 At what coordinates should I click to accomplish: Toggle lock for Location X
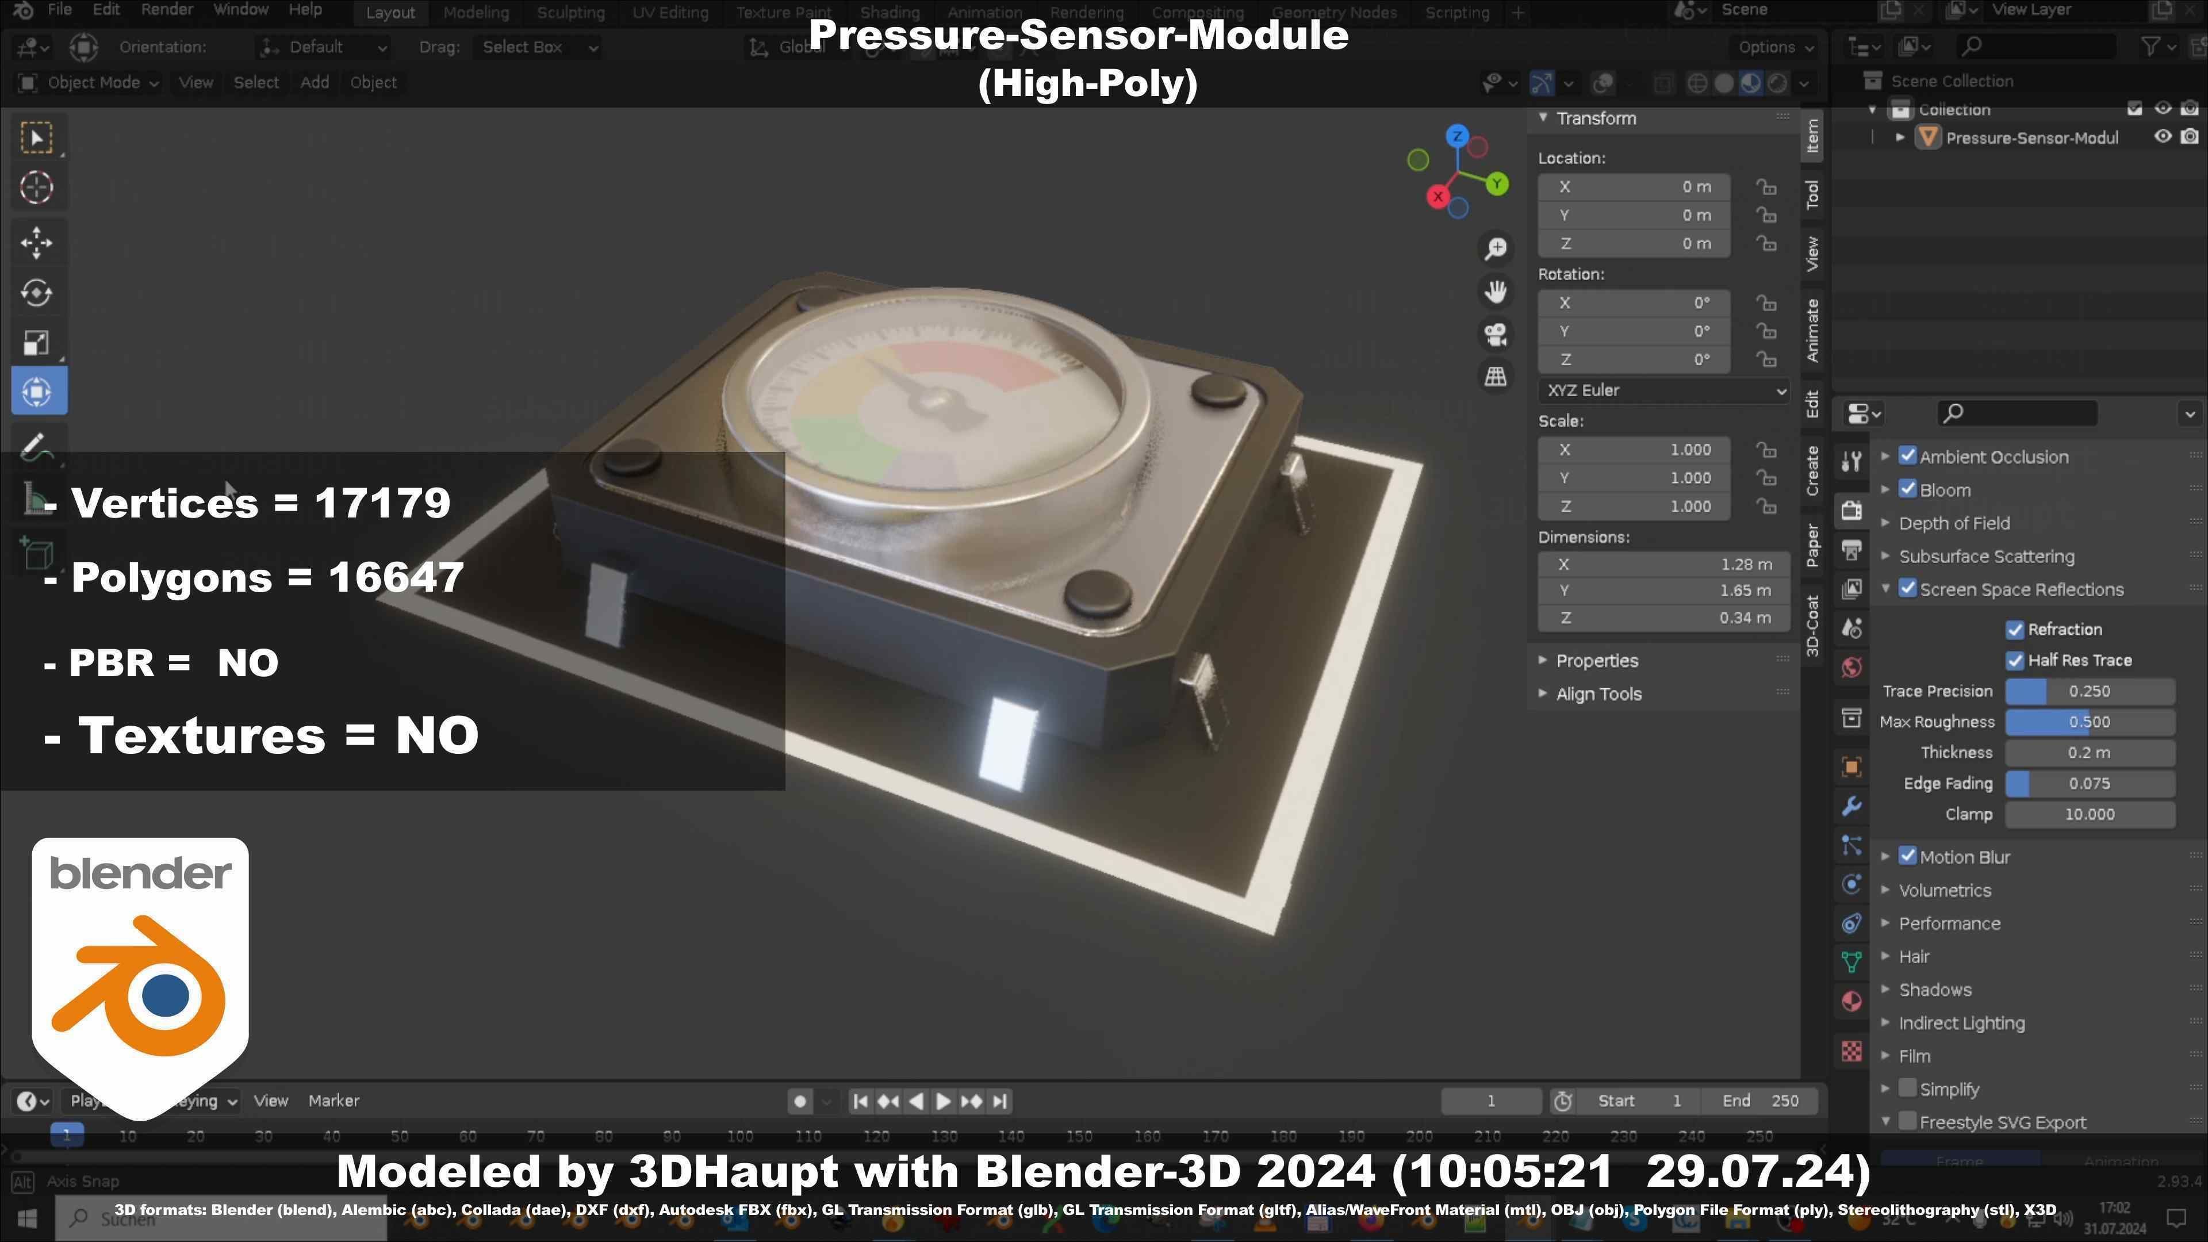point(1766,187)
